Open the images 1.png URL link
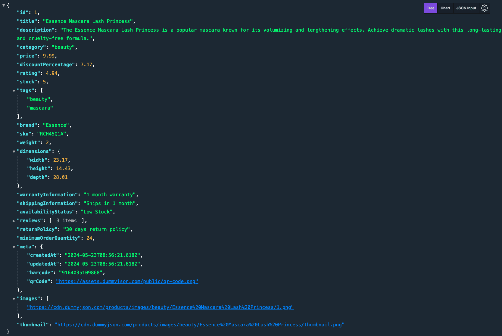 click(x=160, y=307)
